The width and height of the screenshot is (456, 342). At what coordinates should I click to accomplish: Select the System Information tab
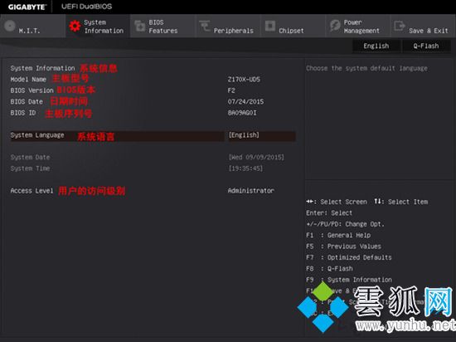pyautogui.click(x=98, y=27)
